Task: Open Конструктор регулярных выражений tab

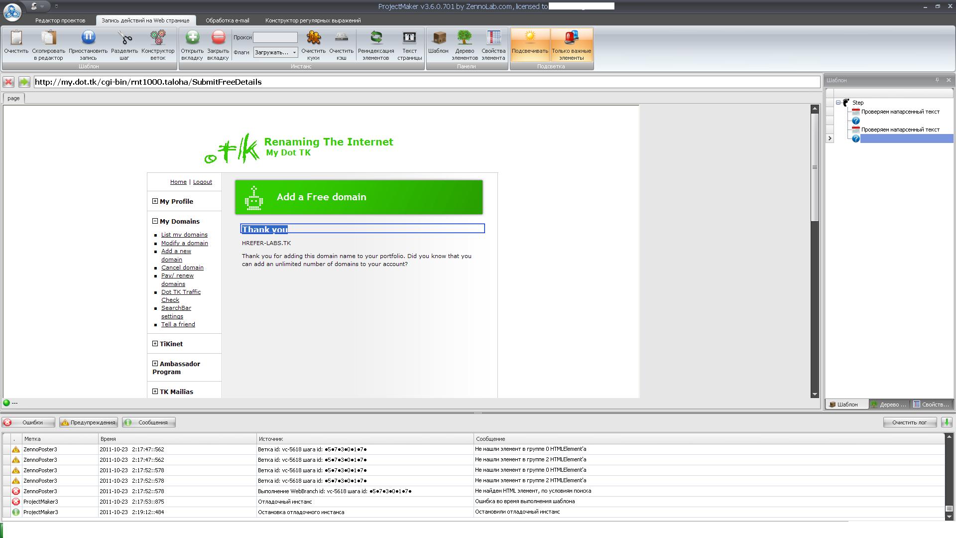Action: [313, 20]
